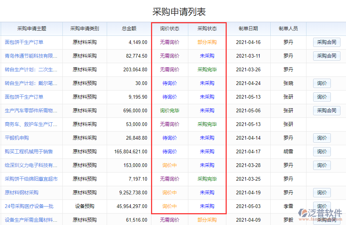Open the 24号采购医疗设备一批 request

[x=29, y=206]
